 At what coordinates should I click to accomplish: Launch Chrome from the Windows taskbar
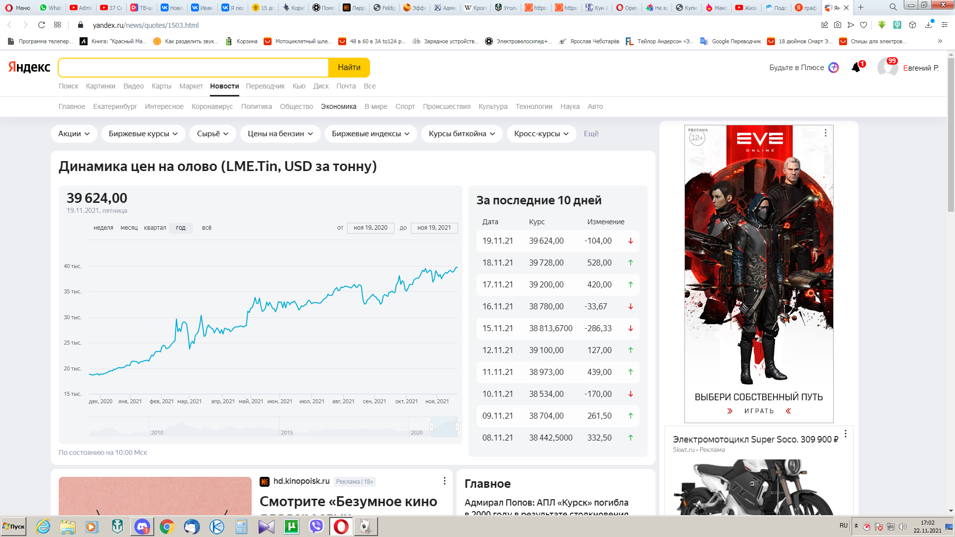[x=167, y=527]
